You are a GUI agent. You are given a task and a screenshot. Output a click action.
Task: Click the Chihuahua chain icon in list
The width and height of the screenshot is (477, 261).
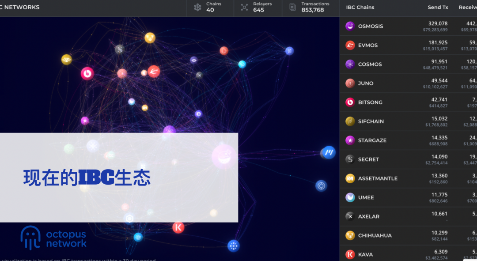350,235
